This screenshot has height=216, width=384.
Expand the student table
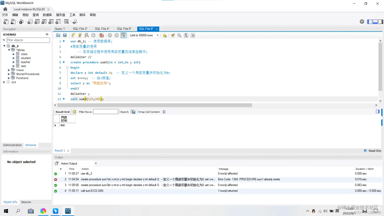[x=14, y=58]
